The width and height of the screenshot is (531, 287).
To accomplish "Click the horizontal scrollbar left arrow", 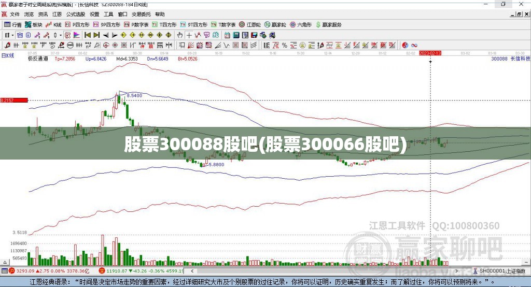I will point(192,271).
